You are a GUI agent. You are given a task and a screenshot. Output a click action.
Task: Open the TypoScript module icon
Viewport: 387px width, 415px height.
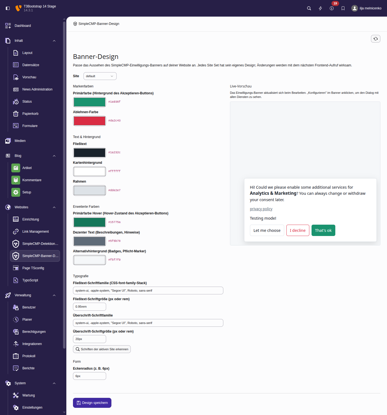coord(16,280)
